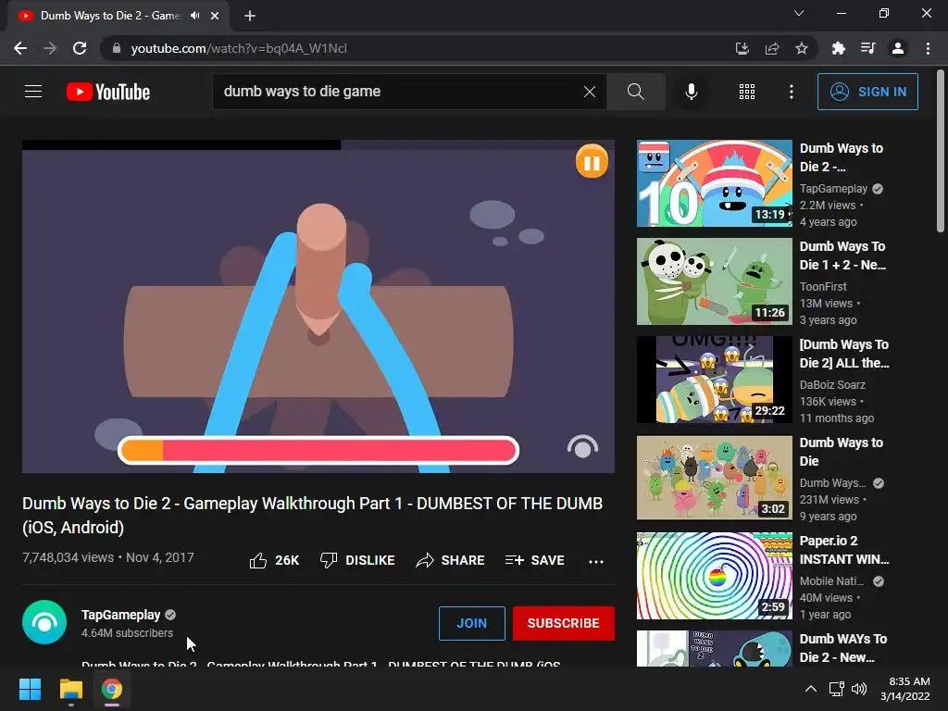Viewport: 948px width, 711px height.
Task: Open 'Paper.io 2 INSTANT WIN' title
Action: pyautogui.click(x=844, y=550)
